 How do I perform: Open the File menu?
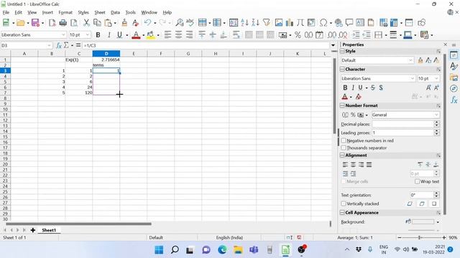pos(6,12)
